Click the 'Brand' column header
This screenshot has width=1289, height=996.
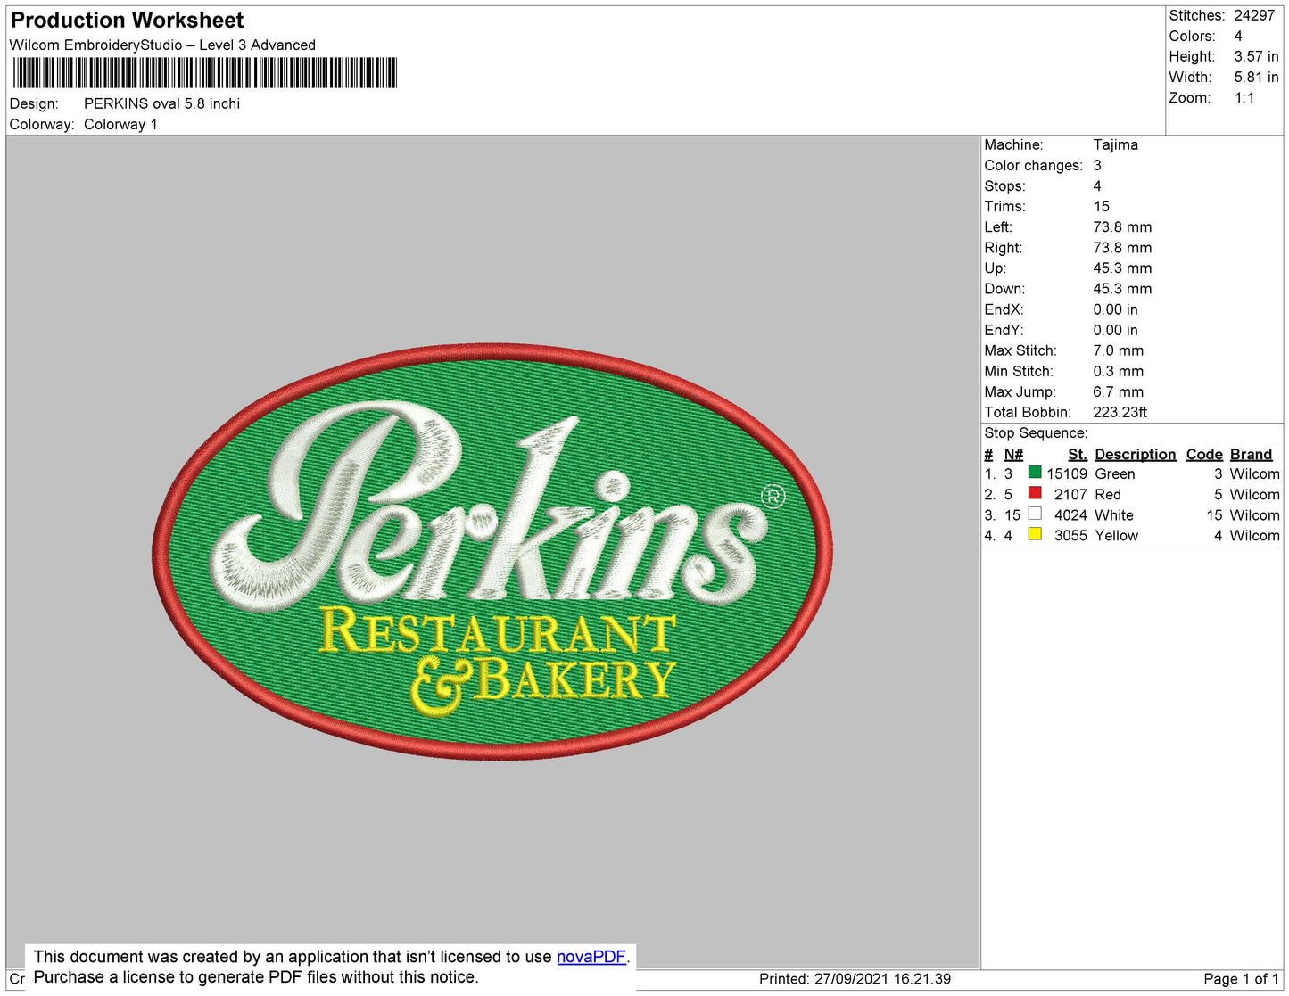1251,455
